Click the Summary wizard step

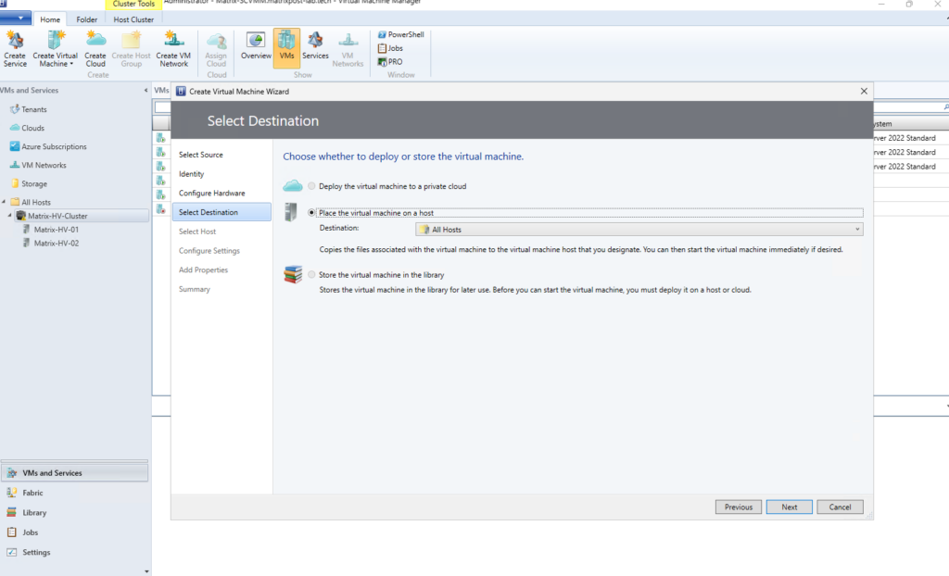[195, 289]
